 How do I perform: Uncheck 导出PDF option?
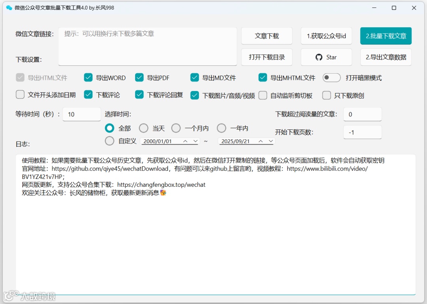click(x=139, y=78)
